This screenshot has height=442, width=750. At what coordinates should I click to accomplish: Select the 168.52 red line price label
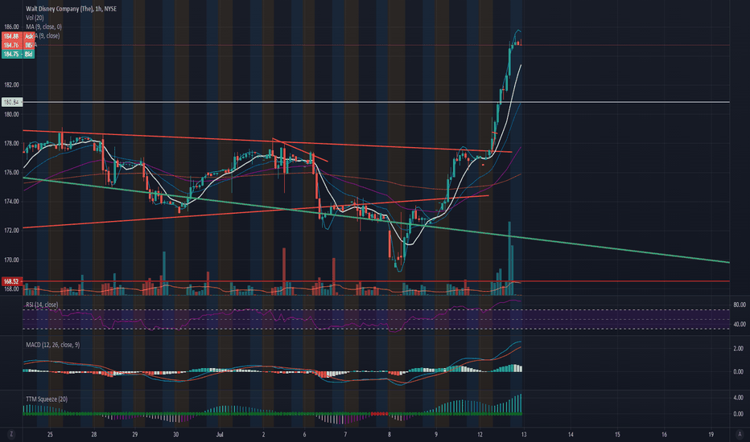11,281
